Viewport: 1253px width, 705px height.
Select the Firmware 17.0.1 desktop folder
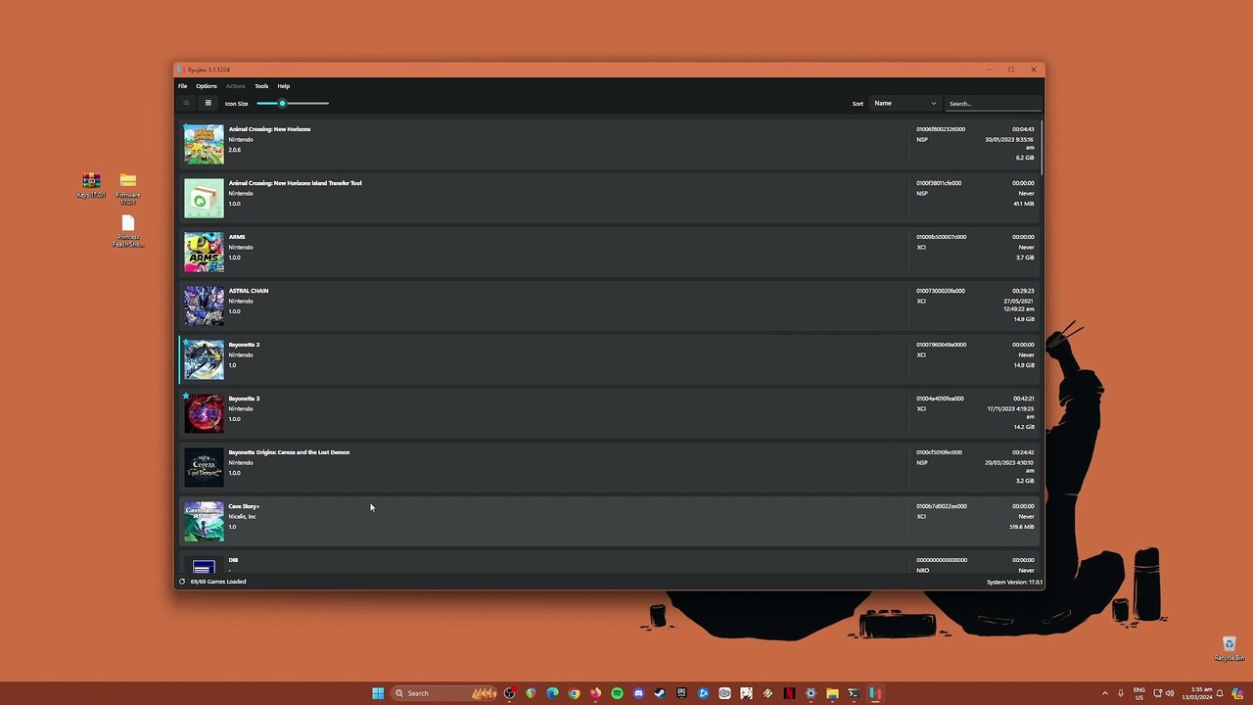pos(127,189)
